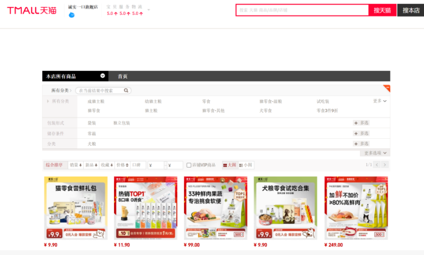
Task: Select the 零食3件9折 category
Action: click(x=327, y=111)
